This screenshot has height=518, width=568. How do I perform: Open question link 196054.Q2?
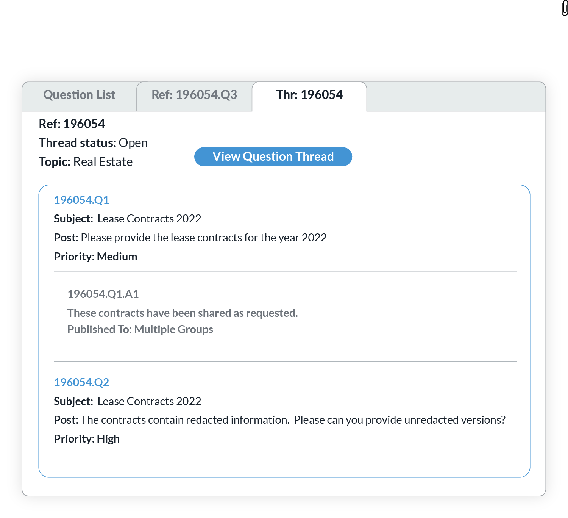click(81, 382)
